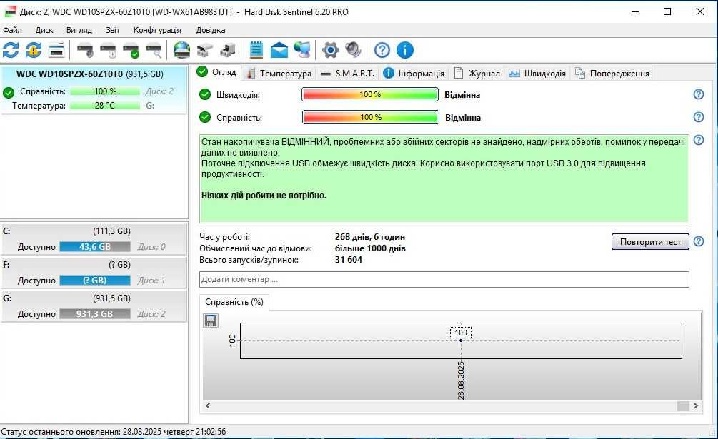Image resolution: width=718 pixels, height=439 pixels.
Task: Click the bold Ніяких дій робити не потрібно text
Action: [x=264, y=196]
